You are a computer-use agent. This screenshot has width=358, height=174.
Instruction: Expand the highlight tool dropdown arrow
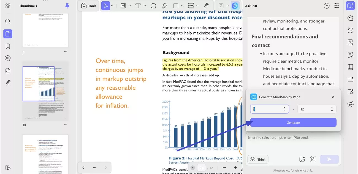[130, 6]
